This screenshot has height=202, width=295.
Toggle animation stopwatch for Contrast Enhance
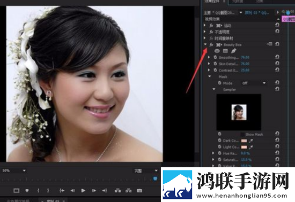216,70
